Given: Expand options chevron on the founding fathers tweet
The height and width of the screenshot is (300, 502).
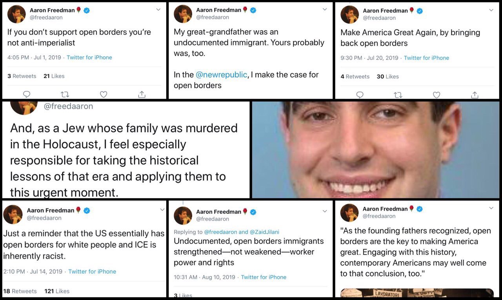Looking at the screenshot, I should pyautogui.click(x=491, y=208).
